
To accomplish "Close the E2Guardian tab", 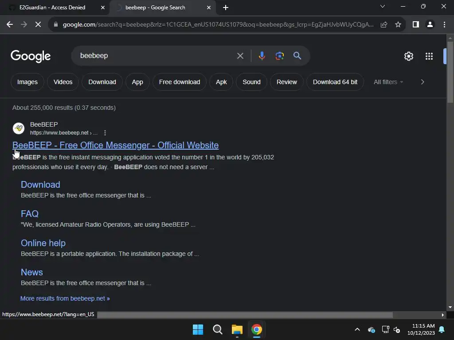I will coord(103,8).
